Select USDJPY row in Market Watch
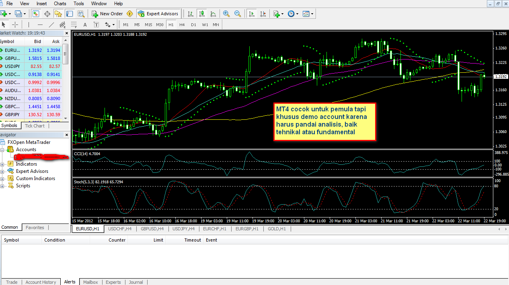Image resolution: width=509 pixels, height=285 pixels. click(x=31, y=66)
